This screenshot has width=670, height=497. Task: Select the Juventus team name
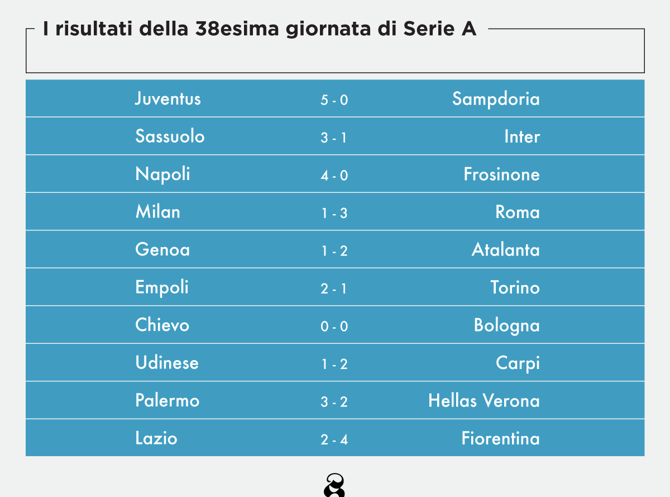pos(167,99)
